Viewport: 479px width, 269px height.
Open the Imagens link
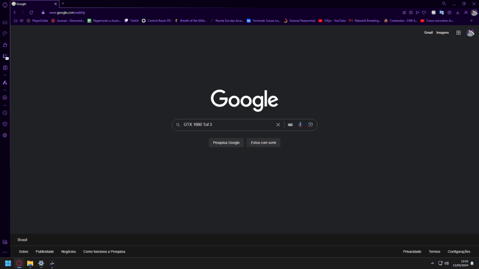point(443,32)
